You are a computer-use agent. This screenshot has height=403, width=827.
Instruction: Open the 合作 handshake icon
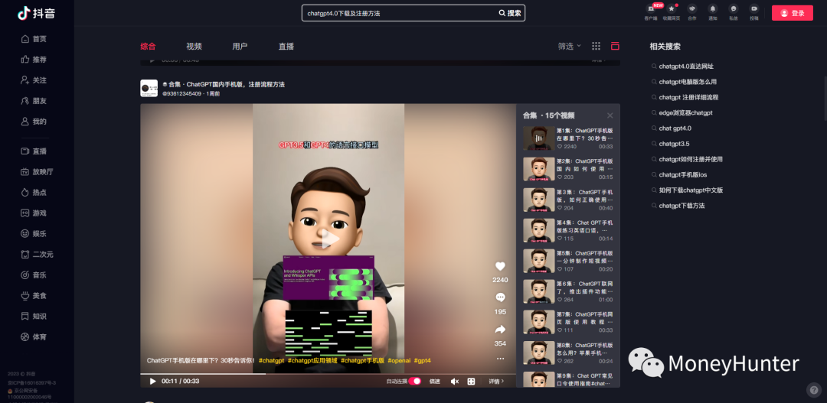(692, 9)
